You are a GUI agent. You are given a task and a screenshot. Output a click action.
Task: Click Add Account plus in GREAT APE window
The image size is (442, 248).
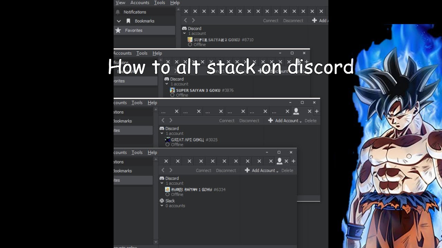click(270, 121)
